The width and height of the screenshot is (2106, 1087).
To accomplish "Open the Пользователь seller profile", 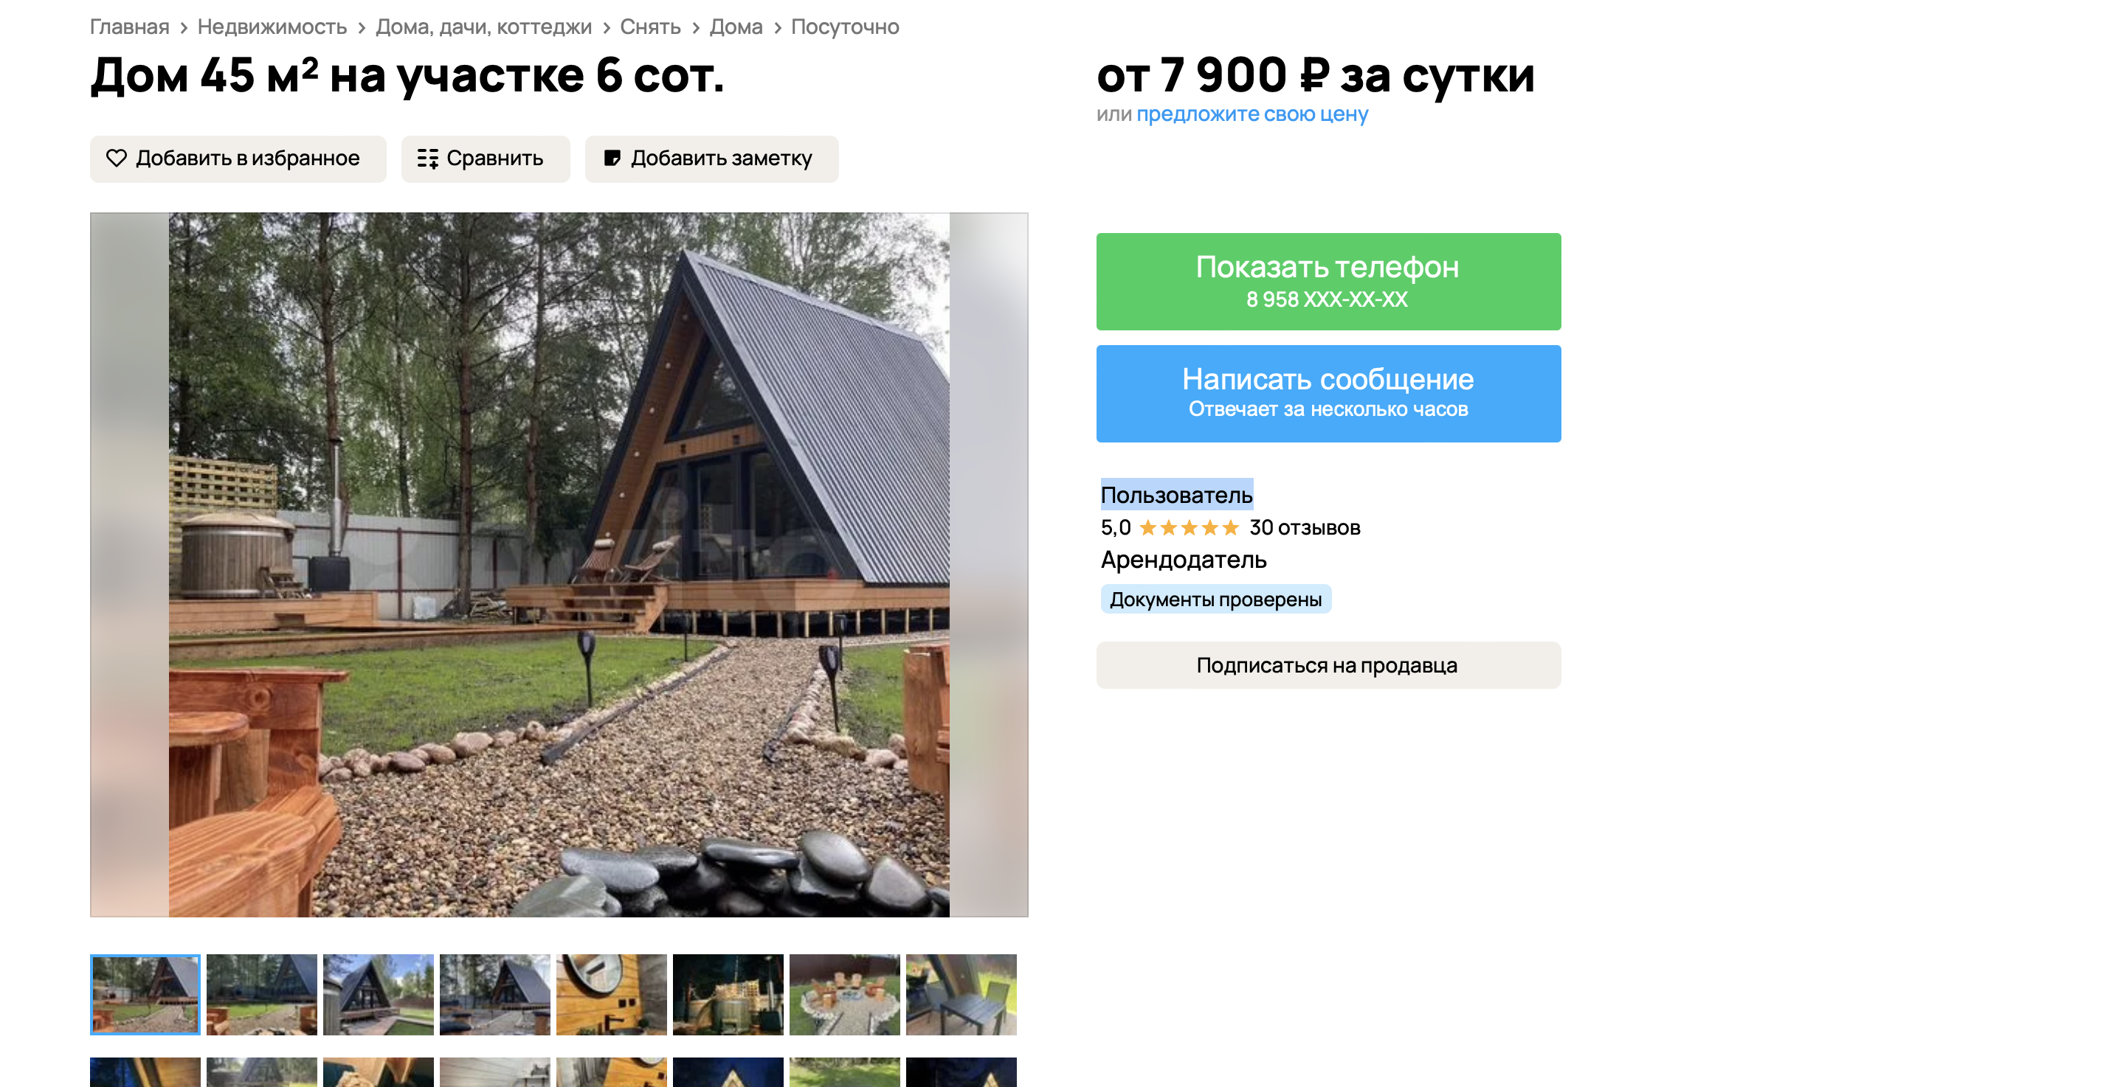I will click(1176, 496).
